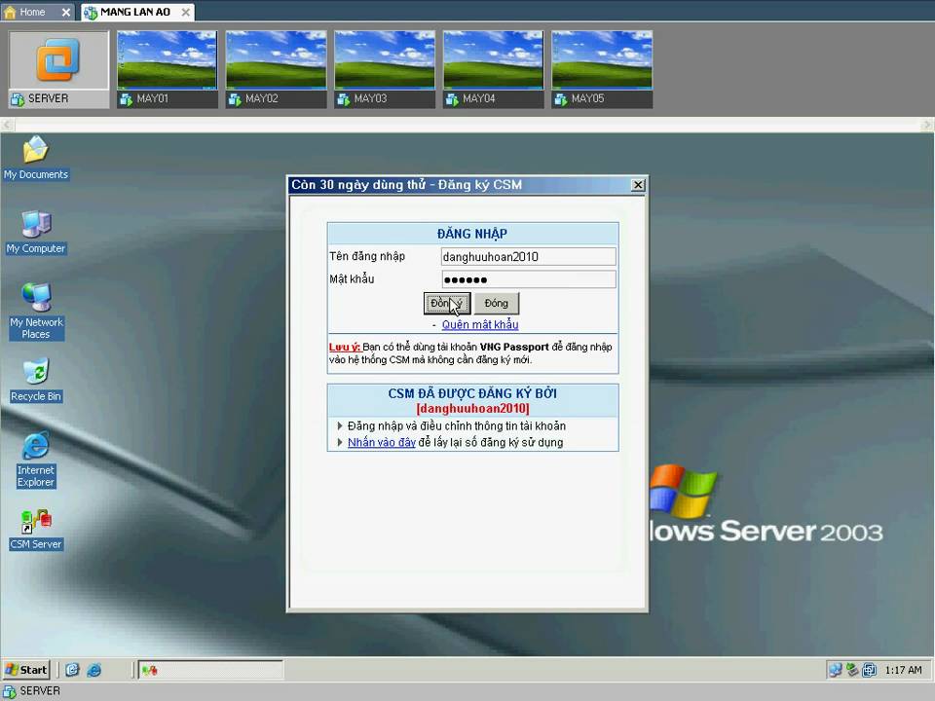The width and height of the screenshot is (935, 701).
Task: Click the Nhấn vào đây link
Action: click(x=382, y=442)
